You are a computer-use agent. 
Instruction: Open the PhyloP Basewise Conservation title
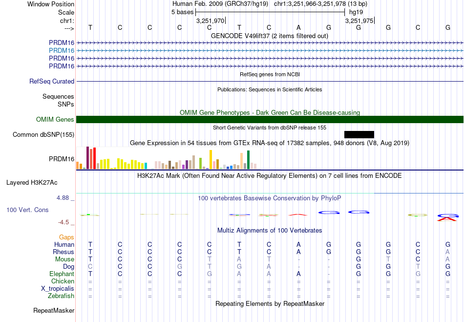pyautogui.click(x=270, y=198)
